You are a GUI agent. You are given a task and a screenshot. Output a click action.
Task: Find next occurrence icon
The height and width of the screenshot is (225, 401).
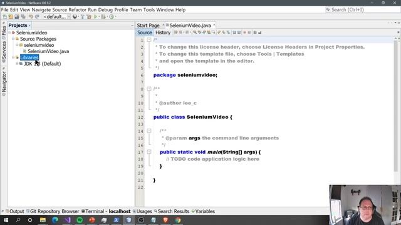point(204,32)
